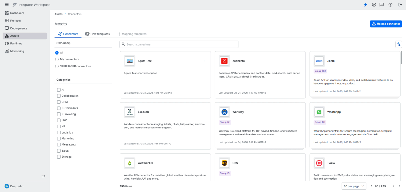Viewport: 406px width, 192px height.
Task: Open Monitoring in the sidebar
Action: tap(25, 51)
